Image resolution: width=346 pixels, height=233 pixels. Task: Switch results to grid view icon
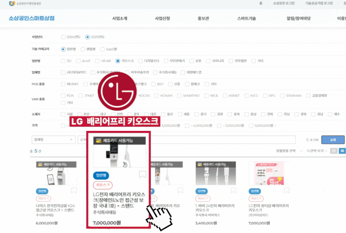(342, 151)
